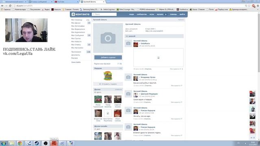Open 'помощь' in the VK header

coord(173,15)
